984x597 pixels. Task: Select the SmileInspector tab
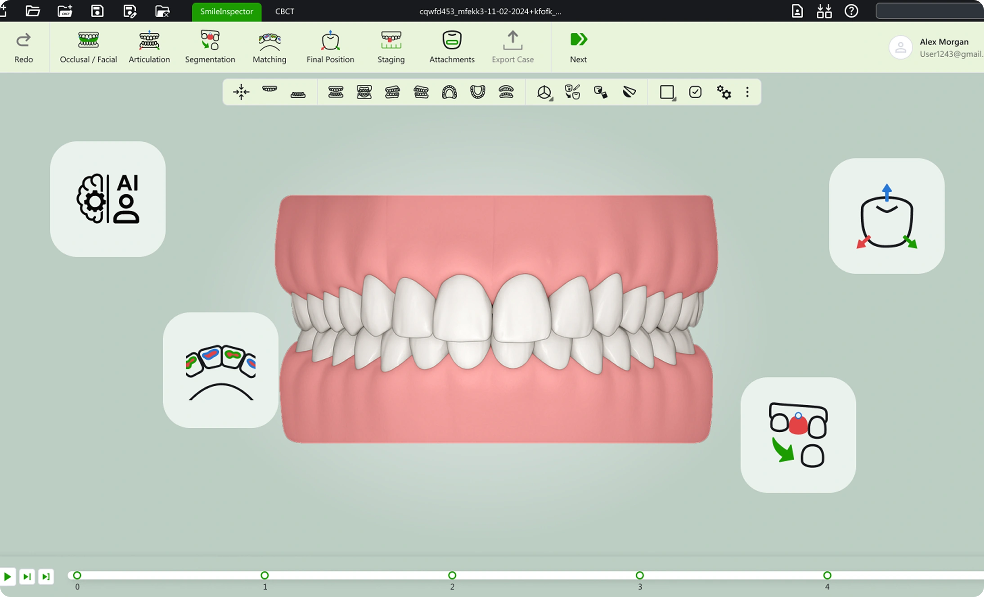point(226,11)
